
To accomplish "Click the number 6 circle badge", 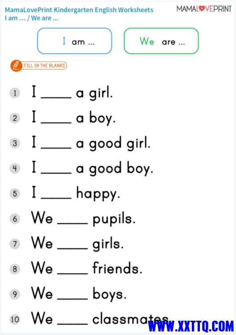I will coord(15,219).
